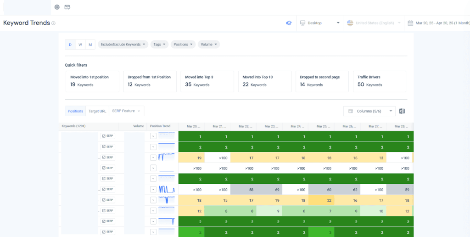Switch to daily view with D toggle
The image size is (470, 237).
click(70, 45)
